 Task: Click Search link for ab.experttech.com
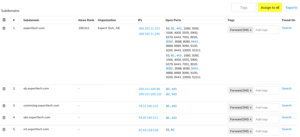pyautogui.click(x=287, y=89)
